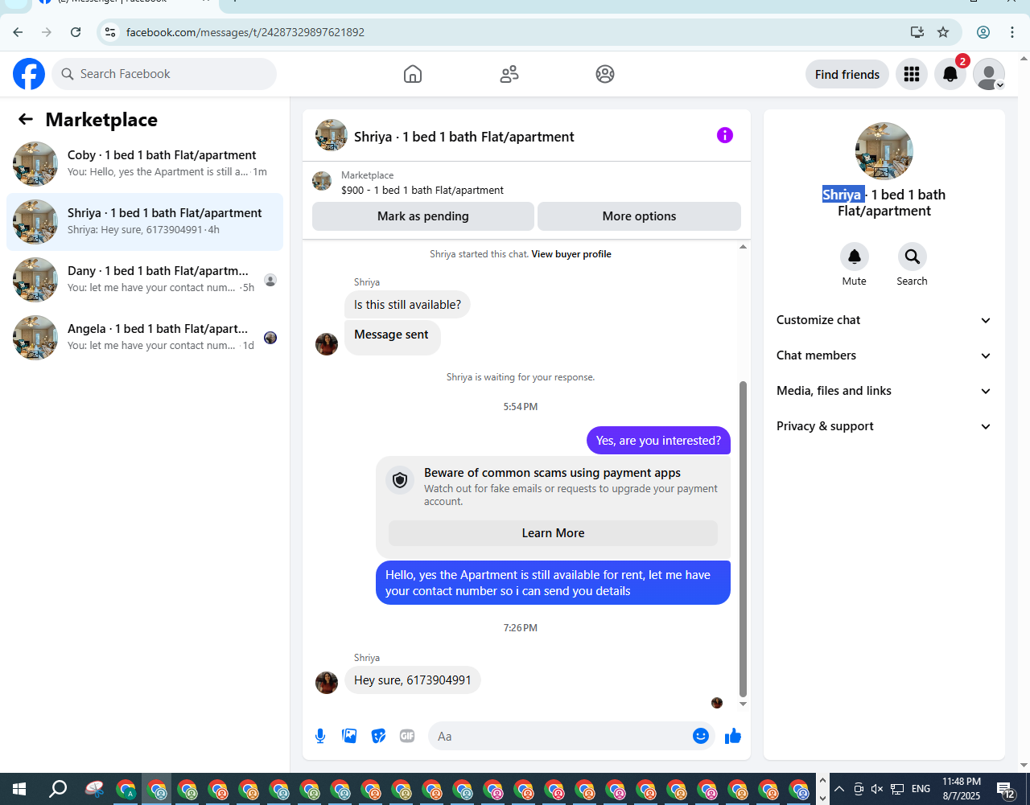Choose a sticker icon
Screen dimensions: 1030x805
point(378,736)
